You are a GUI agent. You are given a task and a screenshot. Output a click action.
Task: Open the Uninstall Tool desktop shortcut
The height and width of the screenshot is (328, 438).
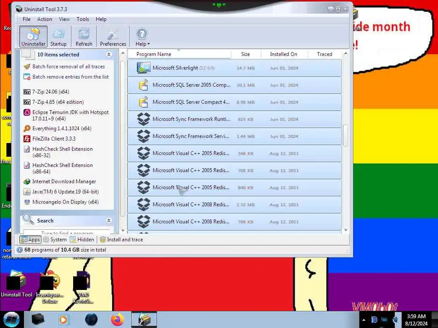click(17, 284)
